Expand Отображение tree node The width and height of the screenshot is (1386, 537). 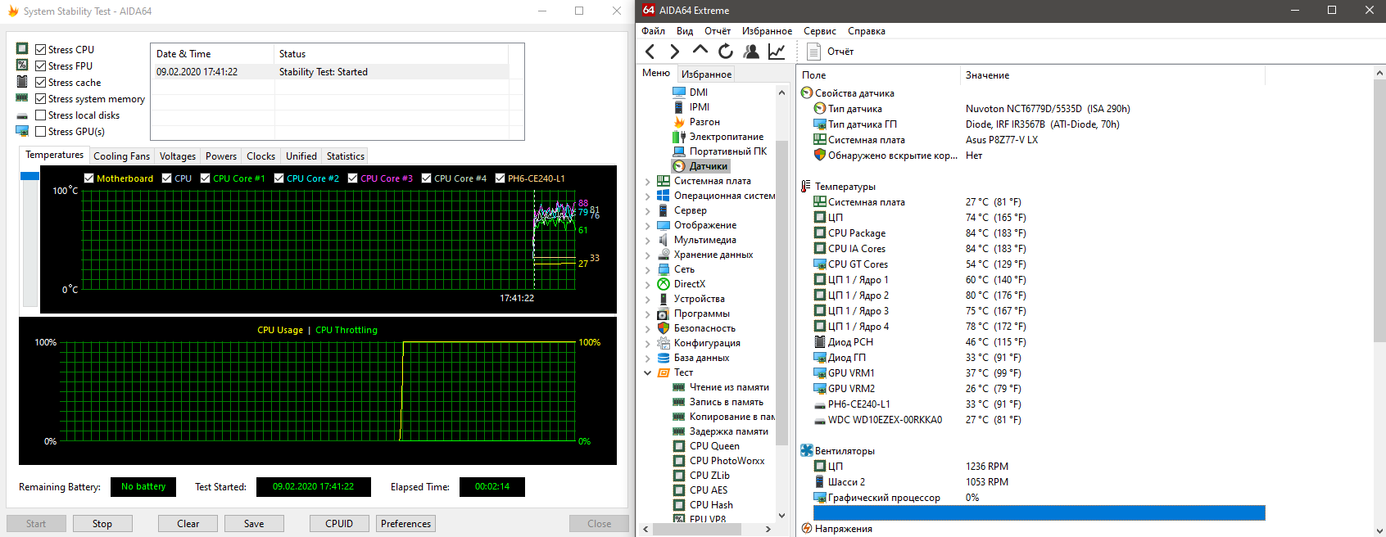(647, 226)
